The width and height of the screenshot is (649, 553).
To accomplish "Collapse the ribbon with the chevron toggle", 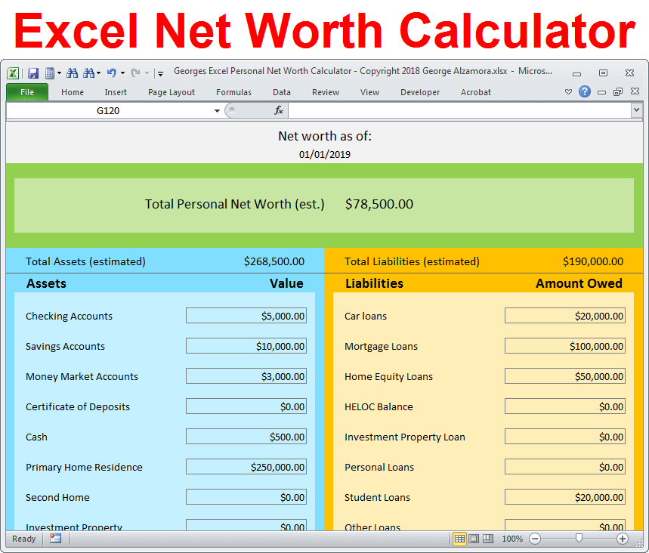I will click(568, 91).
